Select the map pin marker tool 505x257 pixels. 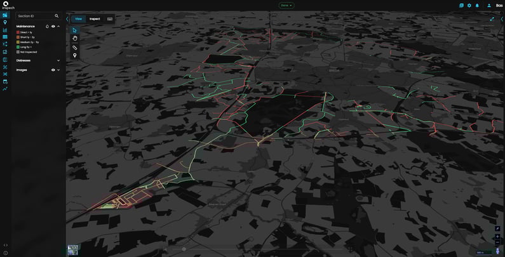coord(74,56)
